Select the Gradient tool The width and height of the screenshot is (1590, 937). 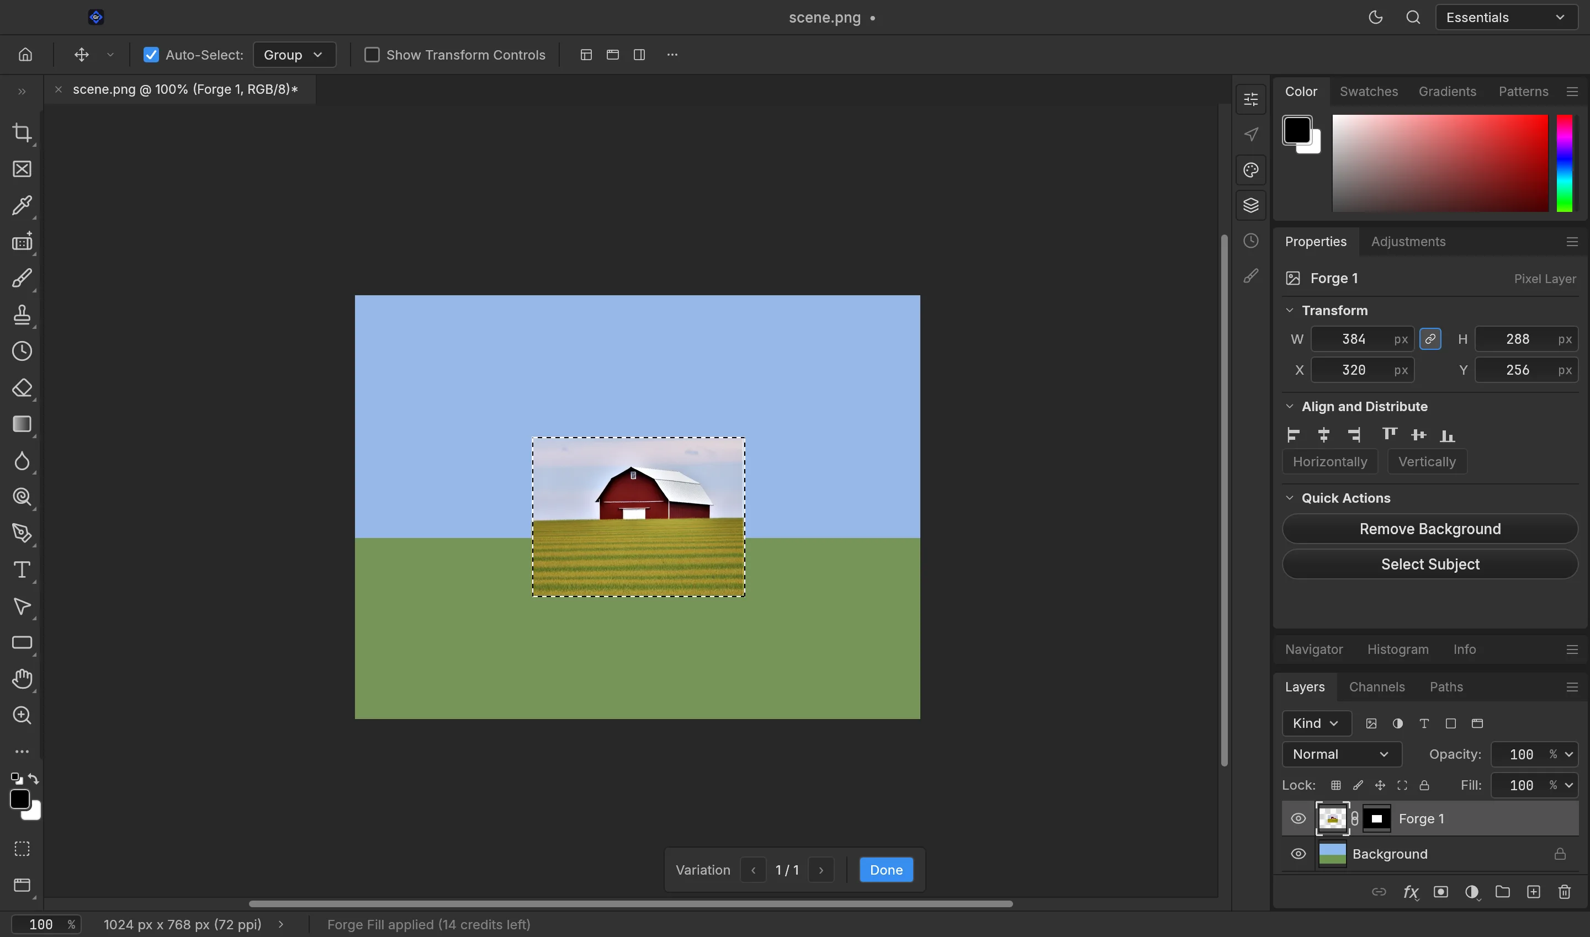(22, 424)
